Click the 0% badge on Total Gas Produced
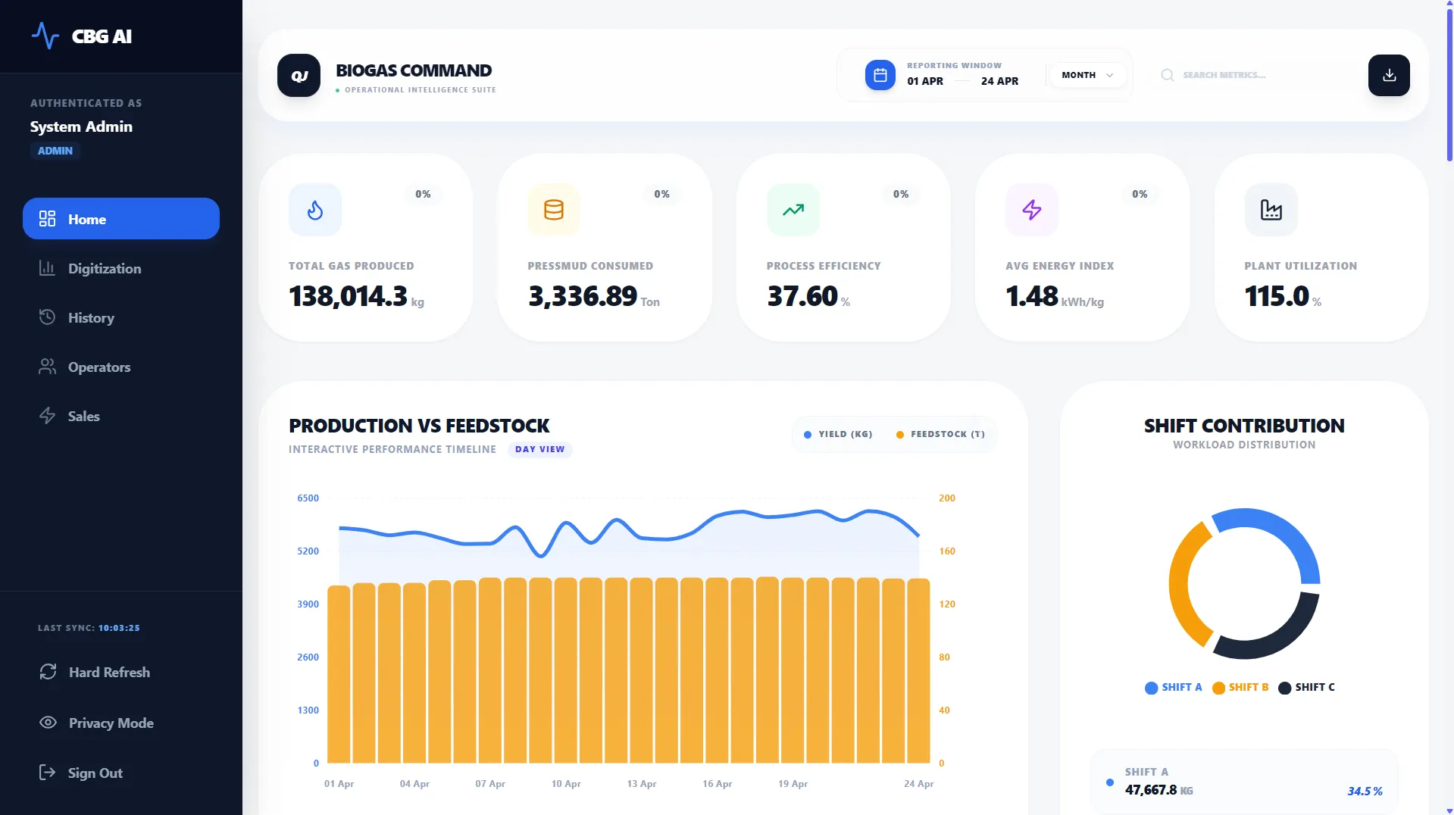The width and height of the screenshot is (1454, 815). pos(423,194)
